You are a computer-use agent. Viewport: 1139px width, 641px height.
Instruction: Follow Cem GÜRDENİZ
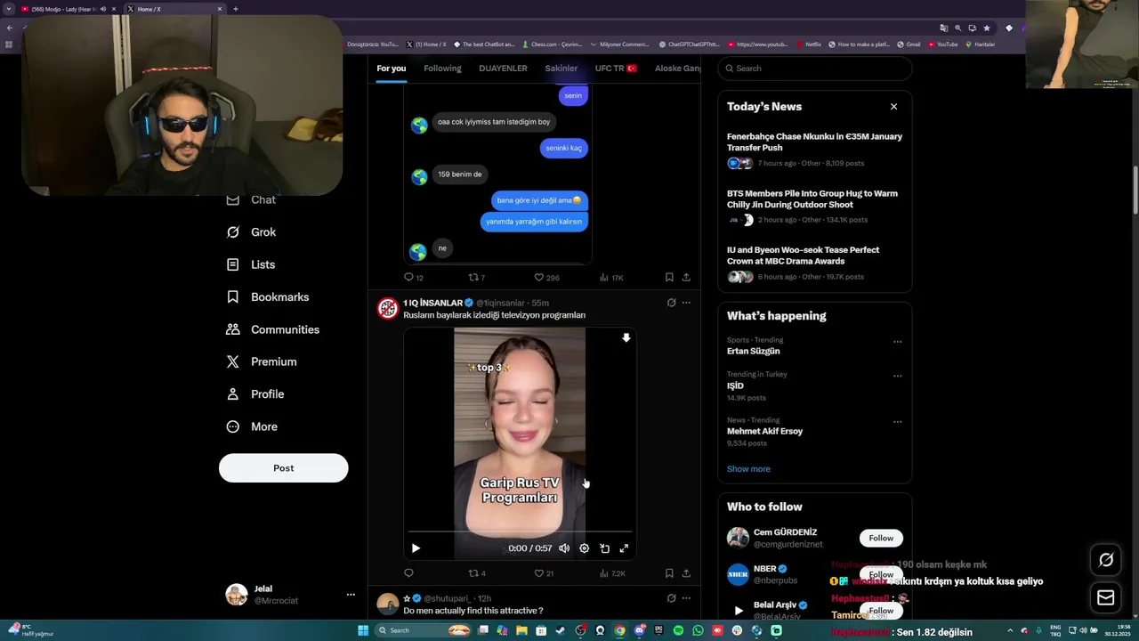[881, 538]
